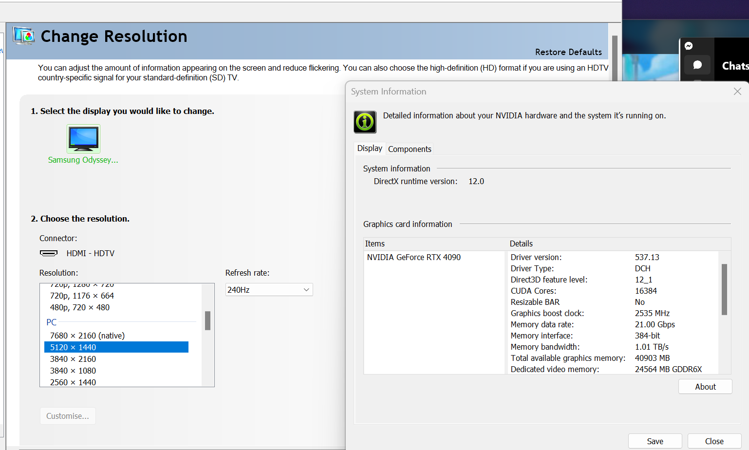Image resolution: width=749 pixels, height=450 pixels.
Task: Click Memory data rate value 21.00 Gbps
Action: [655, 324]
